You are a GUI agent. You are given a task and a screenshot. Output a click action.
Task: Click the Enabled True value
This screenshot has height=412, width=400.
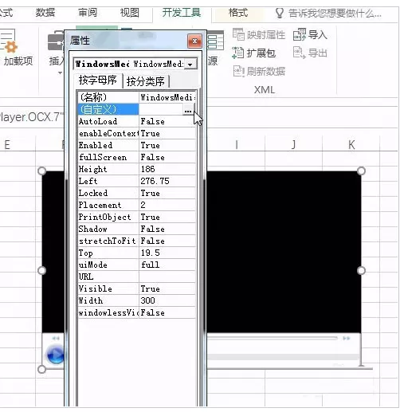click(x=167, y=145)
